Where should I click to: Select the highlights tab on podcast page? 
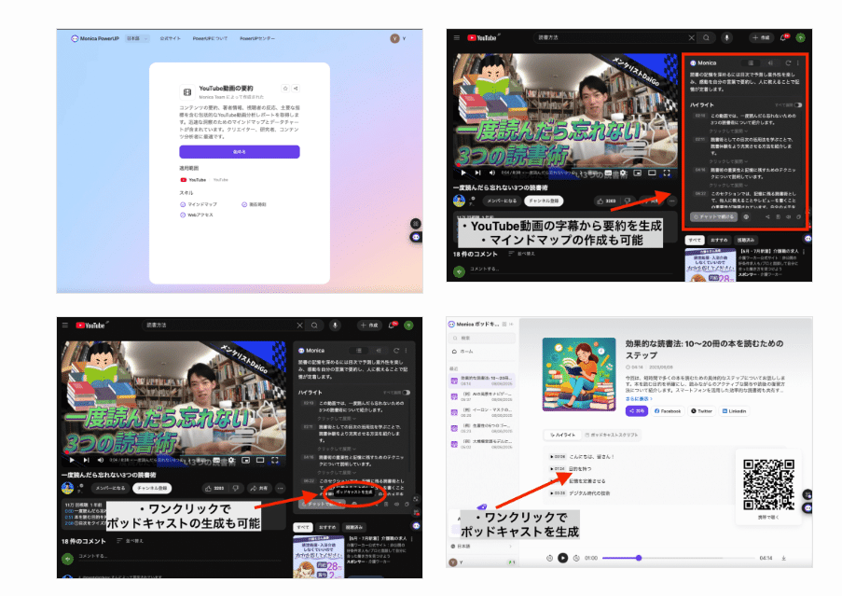pyautogui.click(x=562, y=435)
